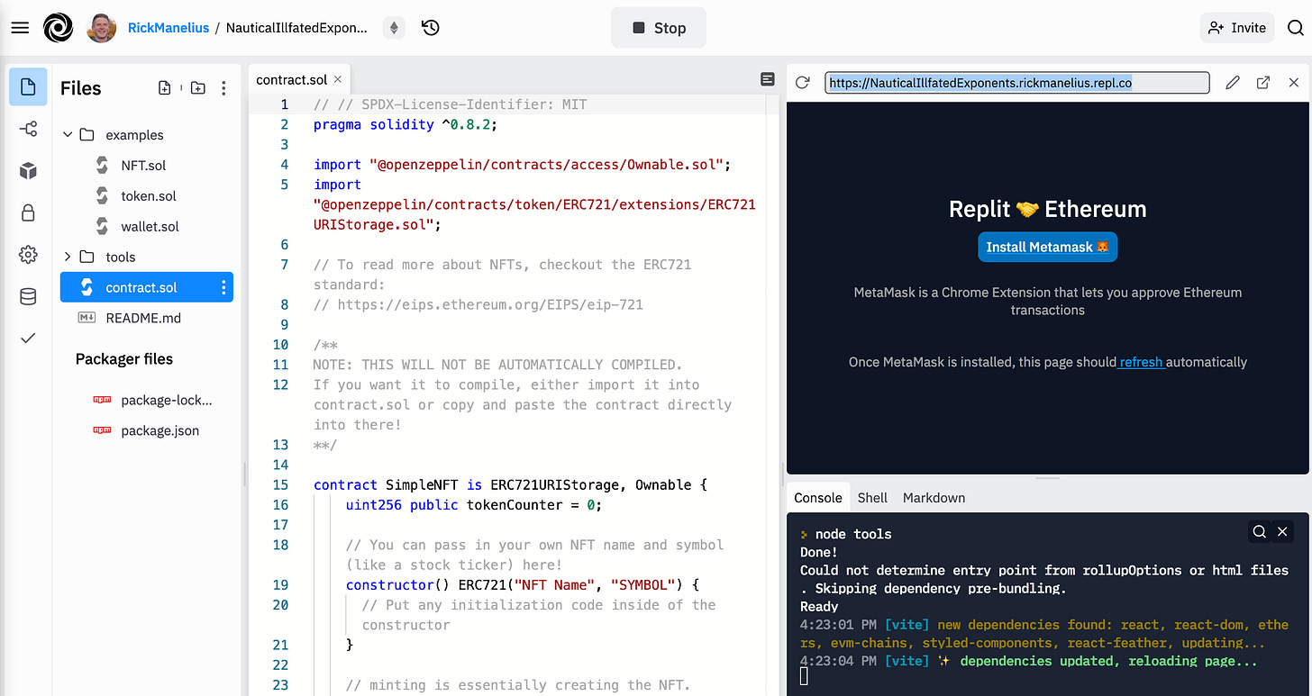Click the webview URL address field
The height and width of the screenshot is (696, 1312).
pyautogui.click(x=1016, y=83)
